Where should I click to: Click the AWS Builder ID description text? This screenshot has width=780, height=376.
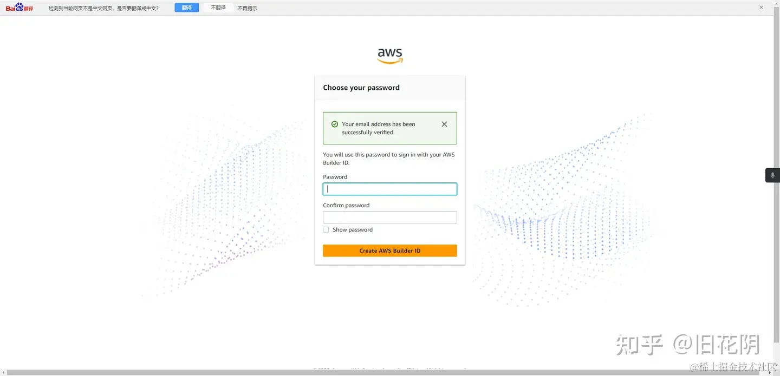click(389, 159)
